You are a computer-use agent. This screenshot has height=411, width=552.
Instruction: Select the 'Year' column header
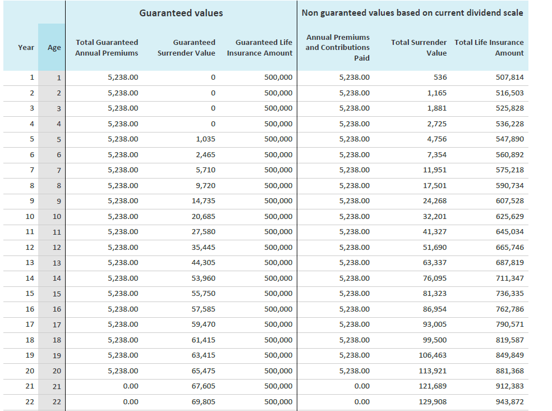pyautogui.click(x=26, y=48)
